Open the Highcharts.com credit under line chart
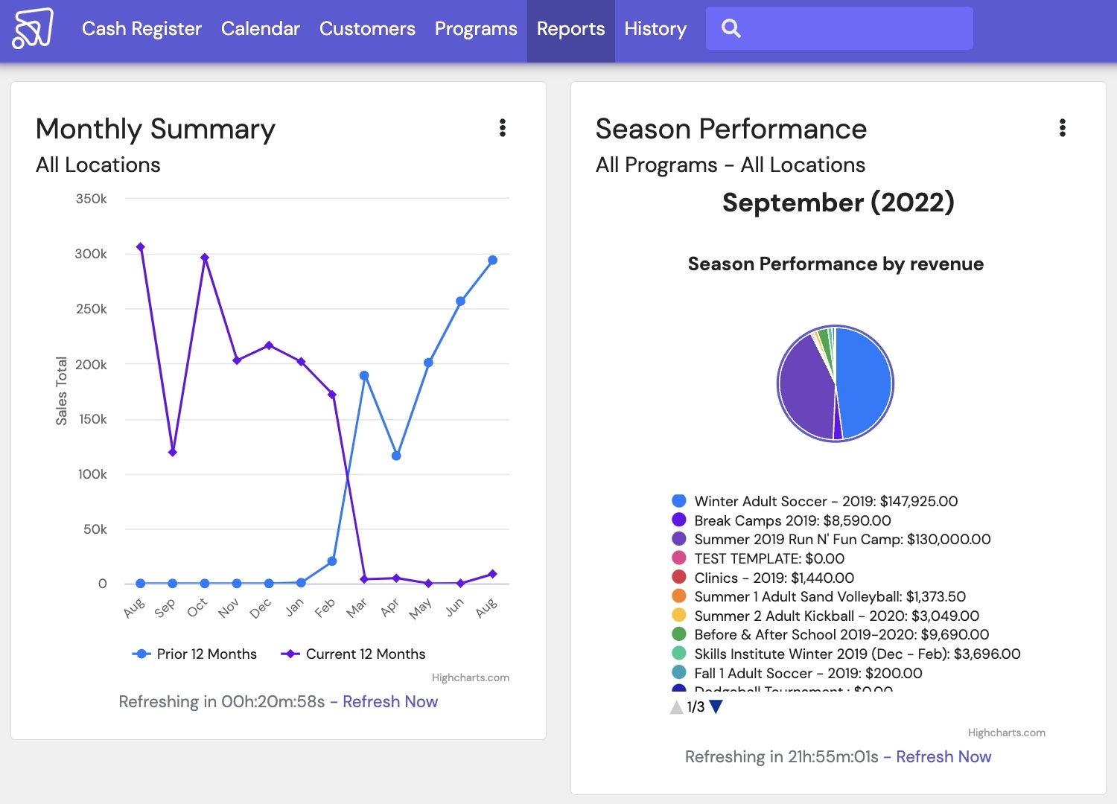Viewport: 1117px width, 804px height. (x=470, y=677)
